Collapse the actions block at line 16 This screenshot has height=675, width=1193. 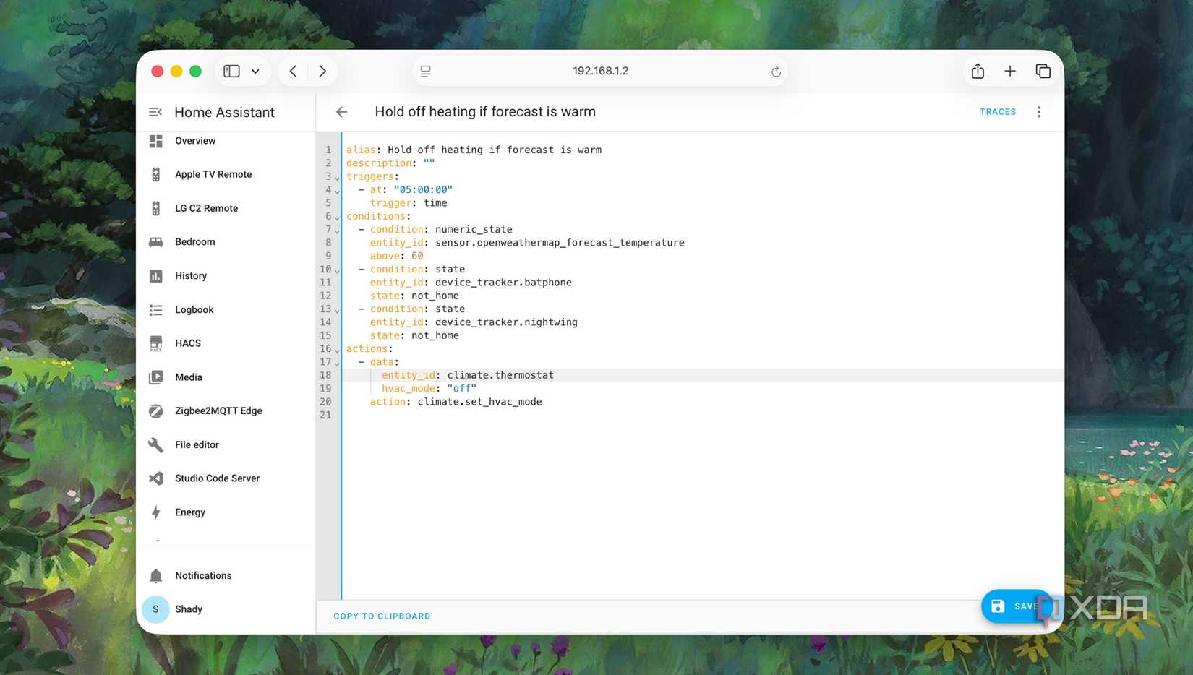pyautogui.click(x=337, y=350)
